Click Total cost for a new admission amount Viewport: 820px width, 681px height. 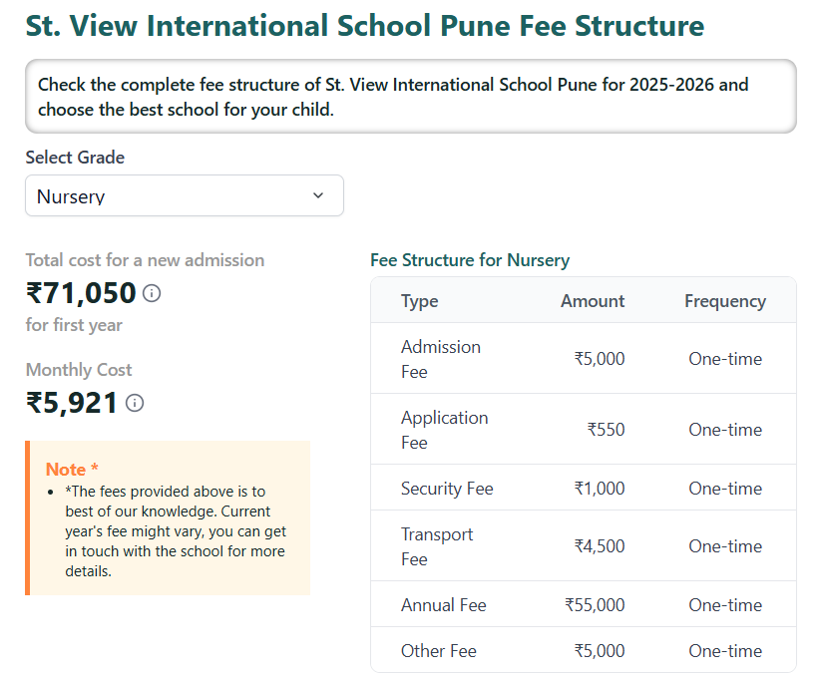pyautogui.click(x=80, y=293)
